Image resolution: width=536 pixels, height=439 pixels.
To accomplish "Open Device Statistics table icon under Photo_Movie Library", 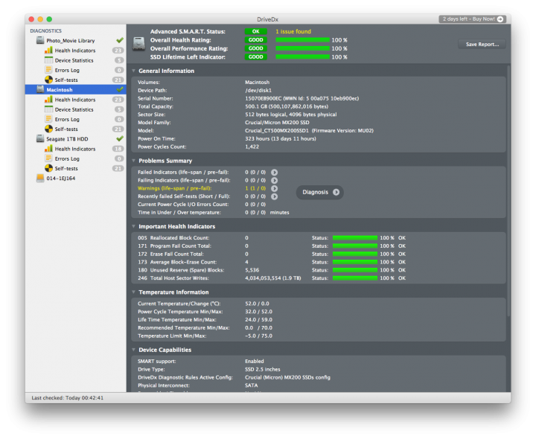I will tap(48, 60).
